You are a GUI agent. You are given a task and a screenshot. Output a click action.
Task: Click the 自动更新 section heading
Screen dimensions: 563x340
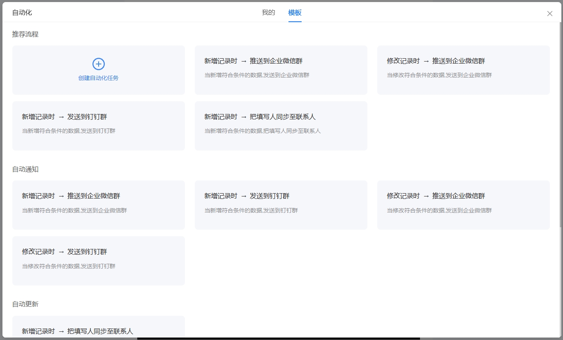[x=25, y=304]
